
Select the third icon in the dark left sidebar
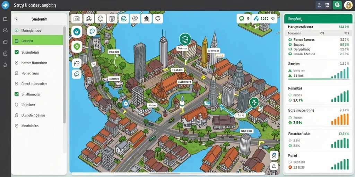pos(5,42)
